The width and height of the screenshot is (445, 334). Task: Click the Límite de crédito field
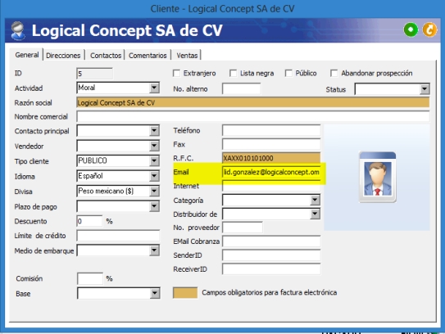[x=118, y=236]
